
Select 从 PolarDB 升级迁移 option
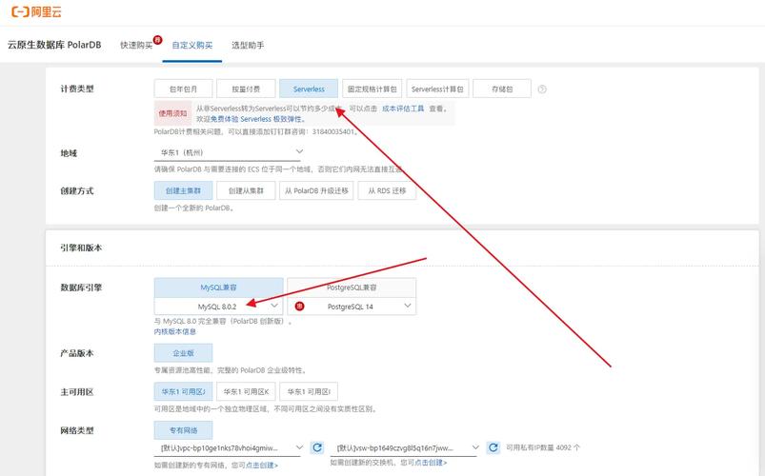point(316,190)
